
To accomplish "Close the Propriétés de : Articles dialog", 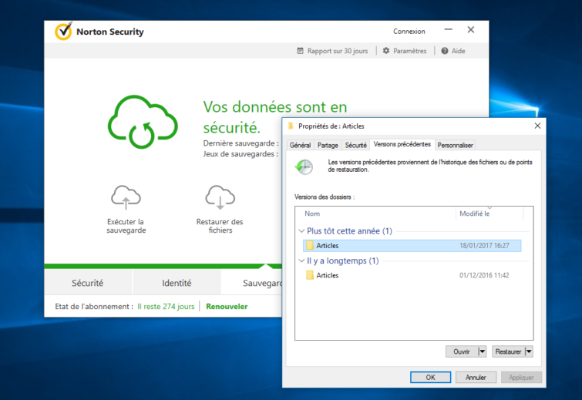I will tap(537, 126).
